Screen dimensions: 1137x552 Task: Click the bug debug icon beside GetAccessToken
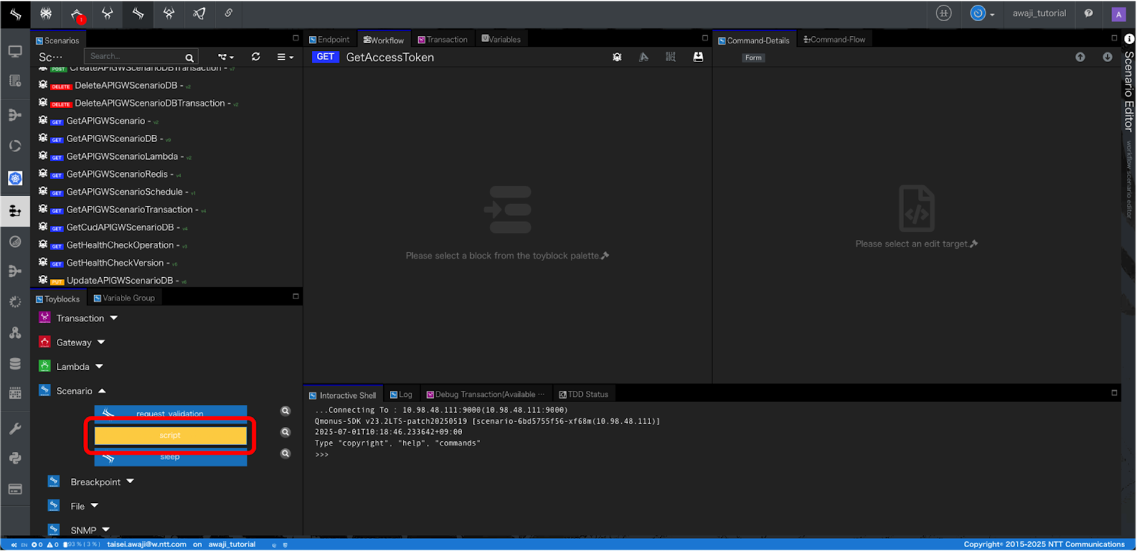click(617, 57)
